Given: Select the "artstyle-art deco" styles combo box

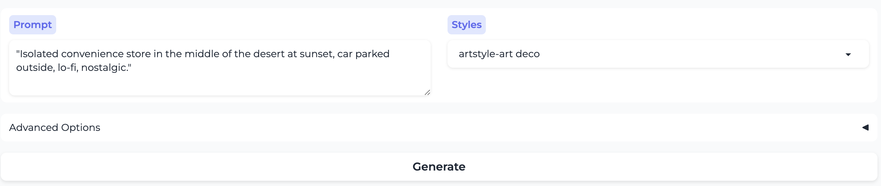Looking at the screenshot, I should [x=650, y=54].
